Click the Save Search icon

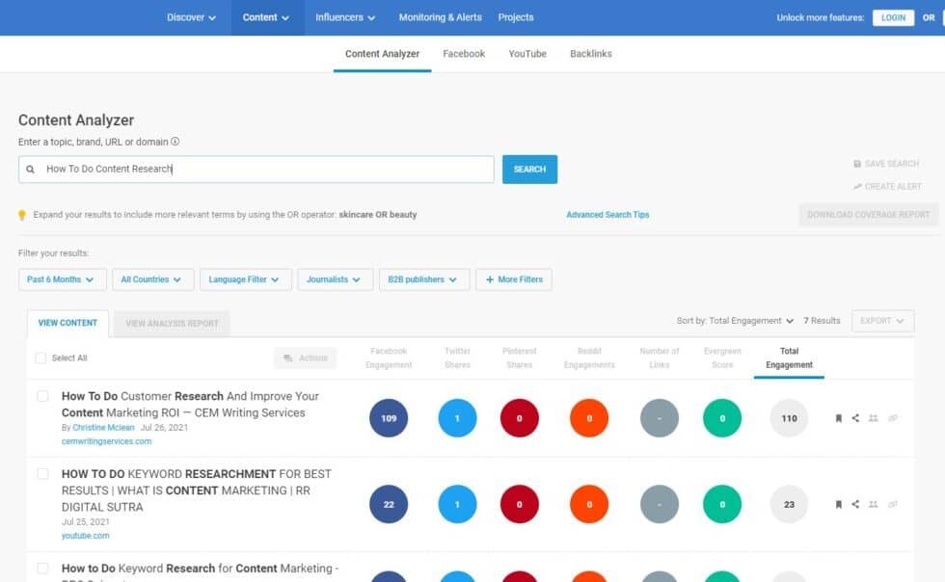pos(857,164)
